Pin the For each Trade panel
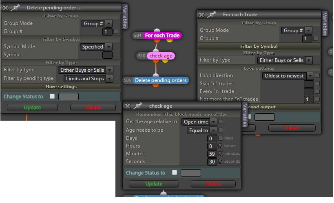Screen dimensions: 334x203 212,15
